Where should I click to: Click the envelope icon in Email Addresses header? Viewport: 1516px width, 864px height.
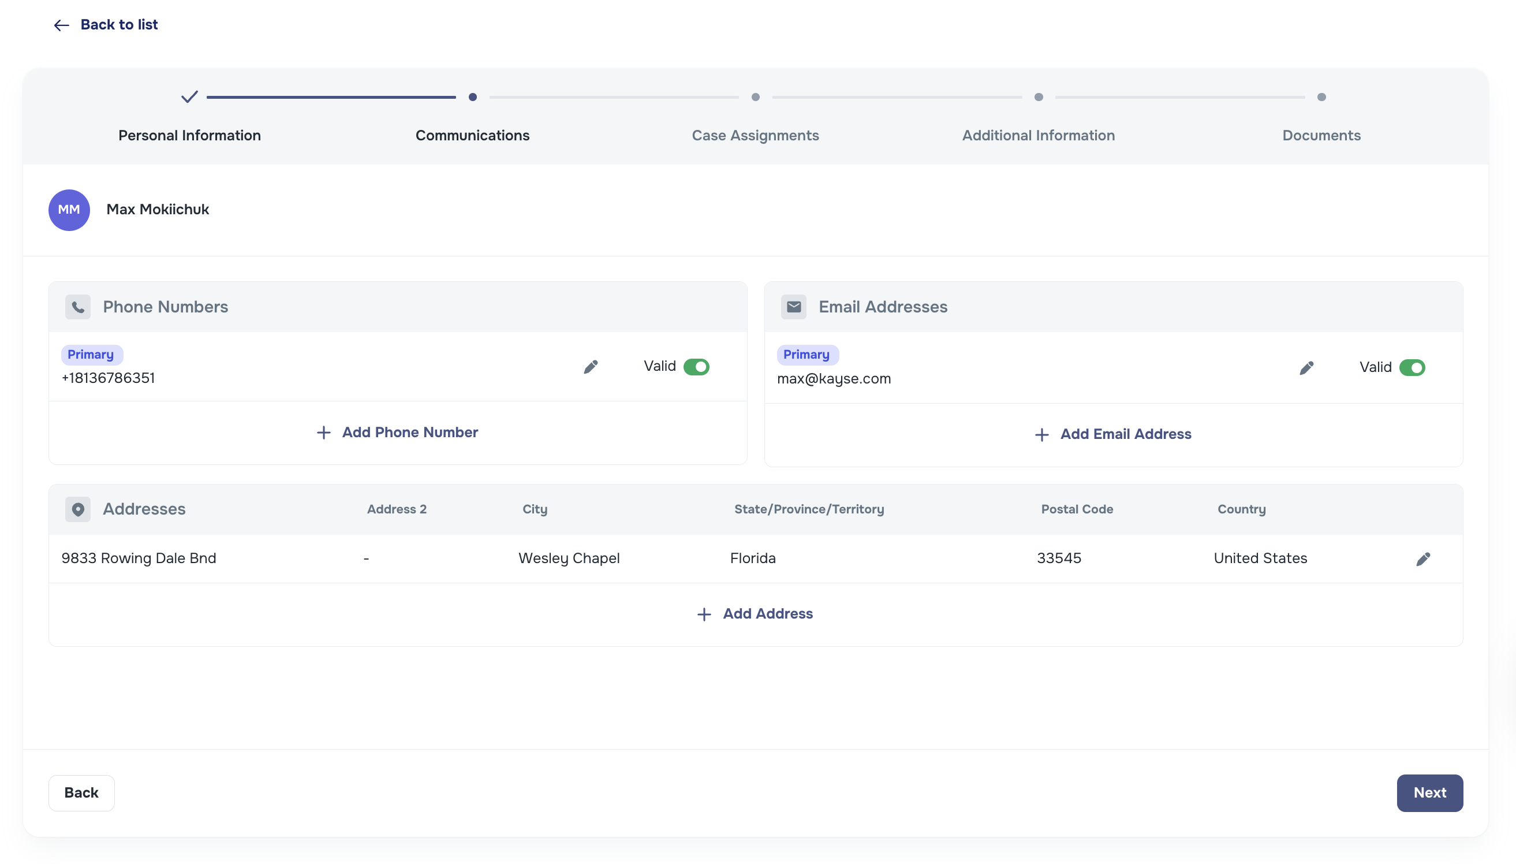(x=794, y=307)
